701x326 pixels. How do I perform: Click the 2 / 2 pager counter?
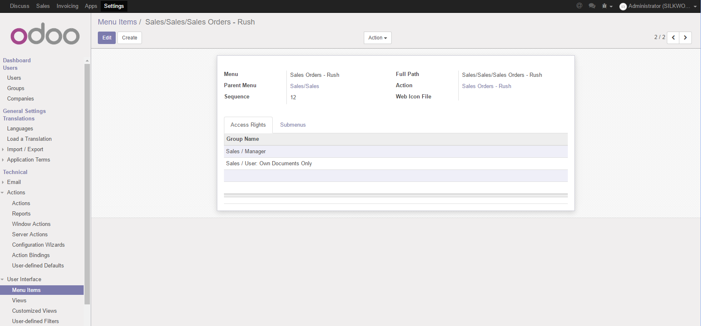click(x=659, y=37)
